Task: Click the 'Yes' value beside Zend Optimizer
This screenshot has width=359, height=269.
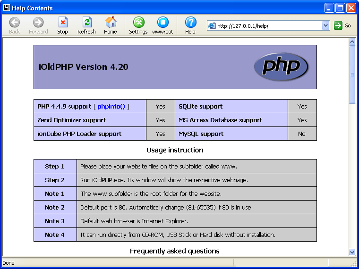Action: [160, 120]
